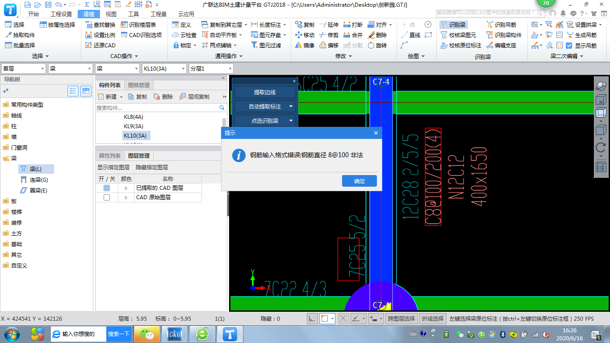The image size is (610, 343).
Task: Click 显示指定图层 link
Action: tap(113, 167)
